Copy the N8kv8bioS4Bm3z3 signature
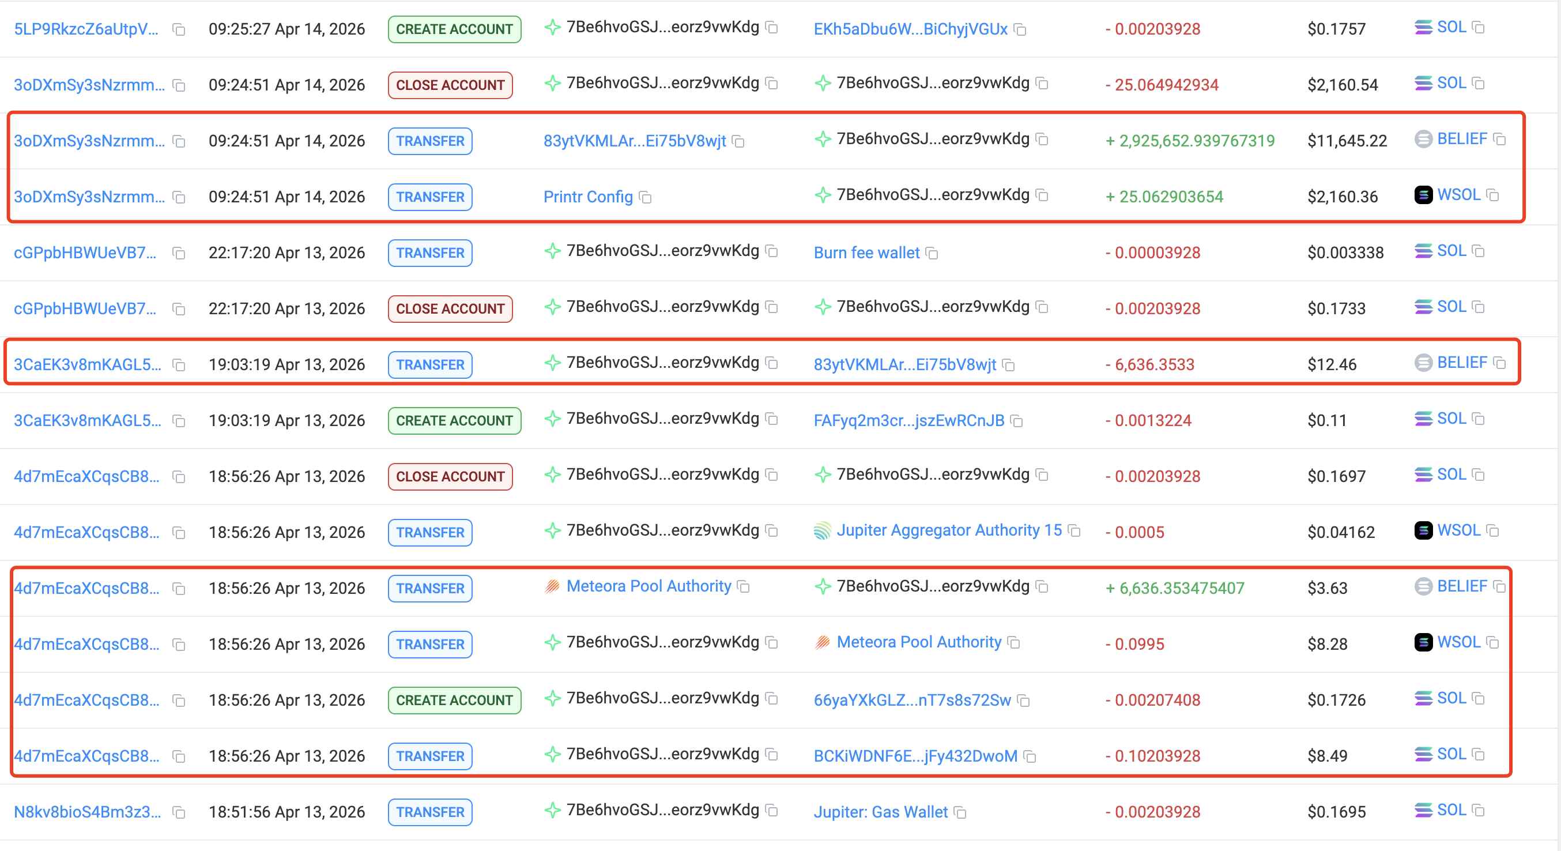Viewport: 1561px width, 851px height. [179, 813]
